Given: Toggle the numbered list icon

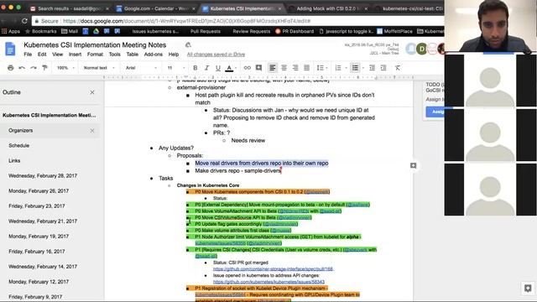Looking at the screenshot, I should coord(338,68).
